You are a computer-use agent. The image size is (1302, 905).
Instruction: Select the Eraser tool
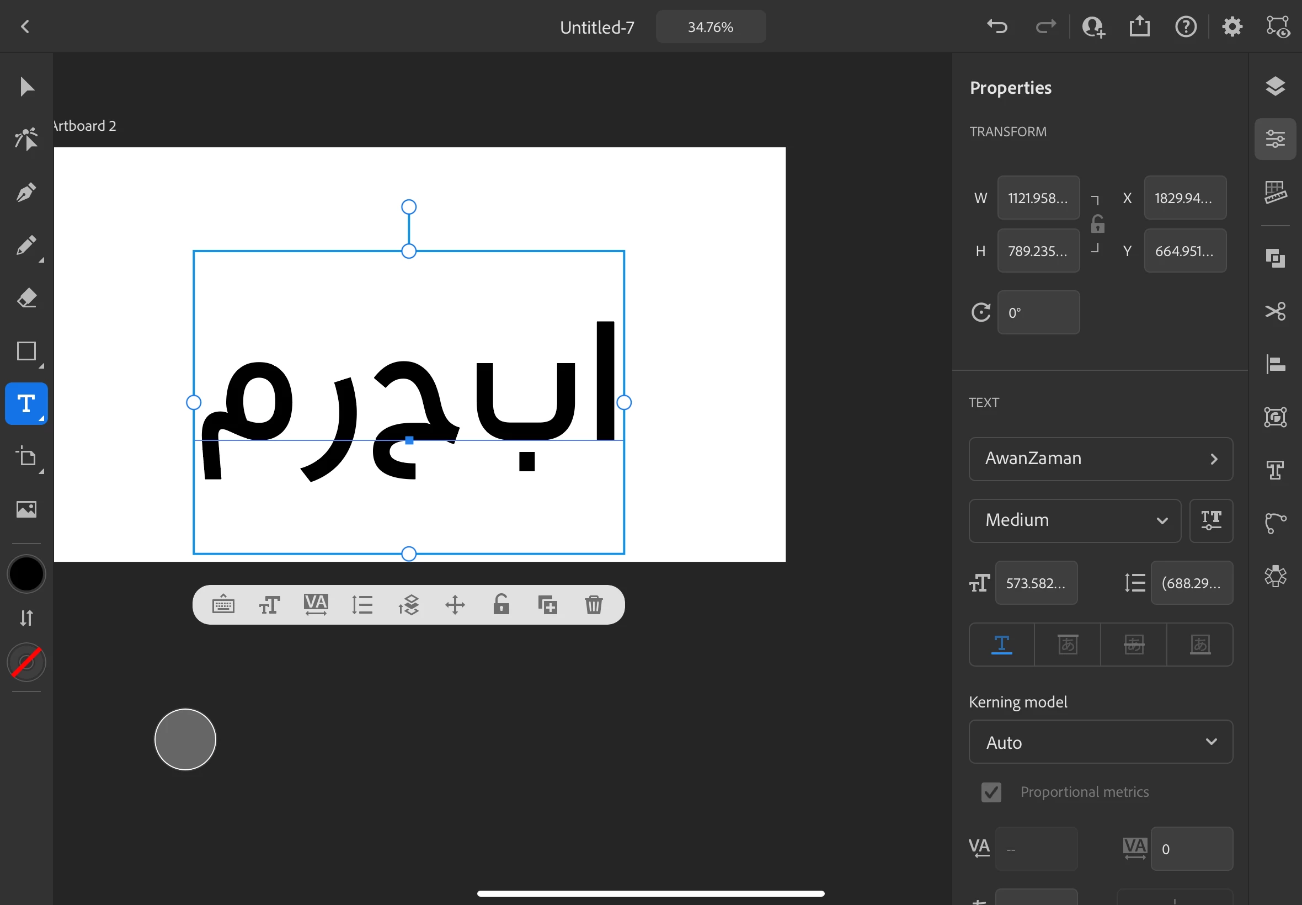[x=26, y=297]
